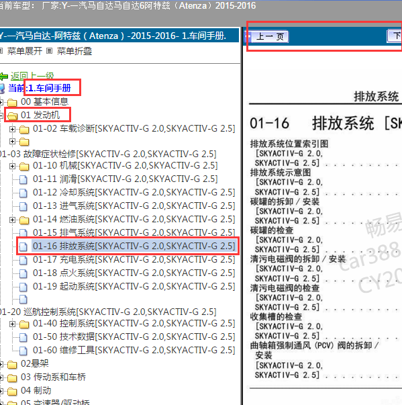The width and height of the screenshot is (402, 405).
Task: Open 01-20 巡航控制系统 page
Action: pyautogui.click(x=108, y=312)
